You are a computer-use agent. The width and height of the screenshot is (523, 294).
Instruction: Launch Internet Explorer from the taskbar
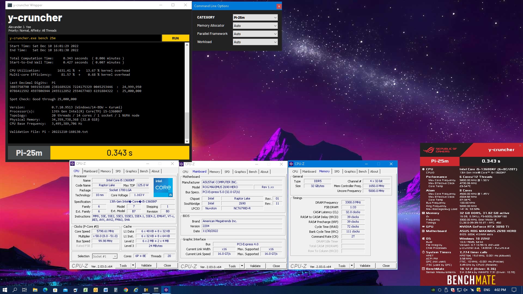coord(136,290)
